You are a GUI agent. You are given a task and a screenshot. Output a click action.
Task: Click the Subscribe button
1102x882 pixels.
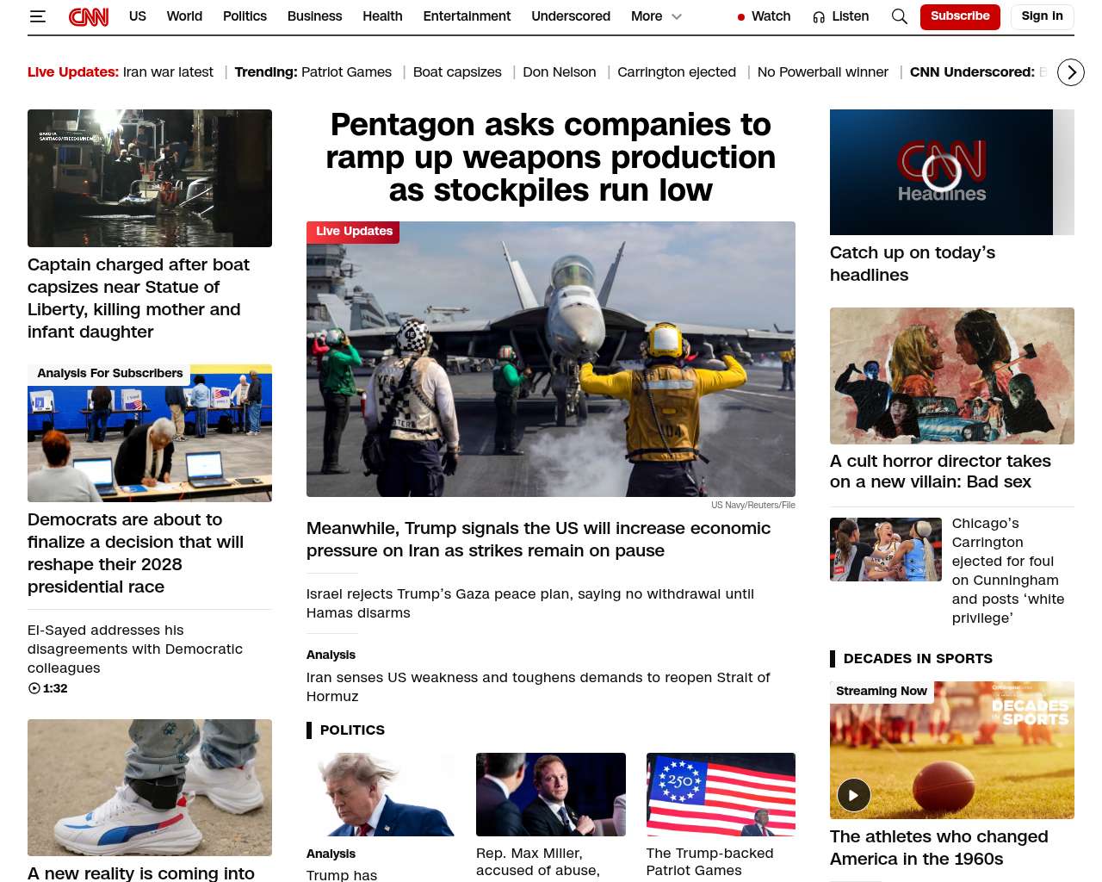tap(960, 16)
